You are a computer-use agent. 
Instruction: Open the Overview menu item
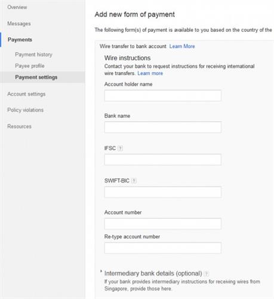click(x=17, y=7)
